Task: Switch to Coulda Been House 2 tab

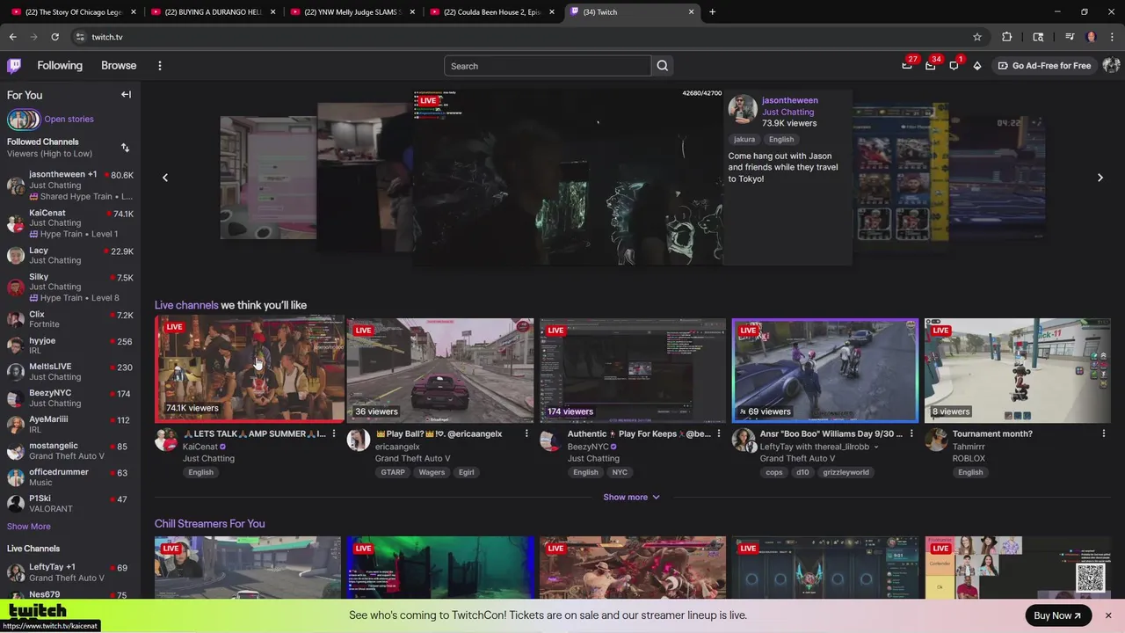Action: tap(493, 12)
